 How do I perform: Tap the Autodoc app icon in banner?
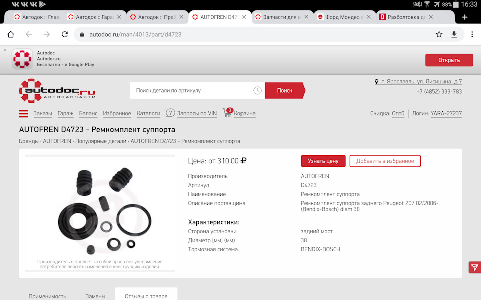22,59
